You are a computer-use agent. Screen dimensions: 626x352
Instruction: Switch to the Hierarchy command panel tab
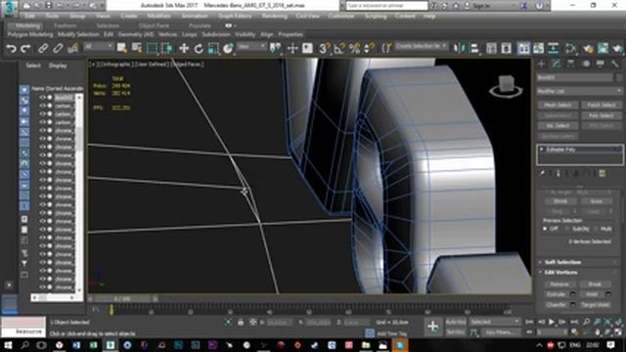point(571,64)
